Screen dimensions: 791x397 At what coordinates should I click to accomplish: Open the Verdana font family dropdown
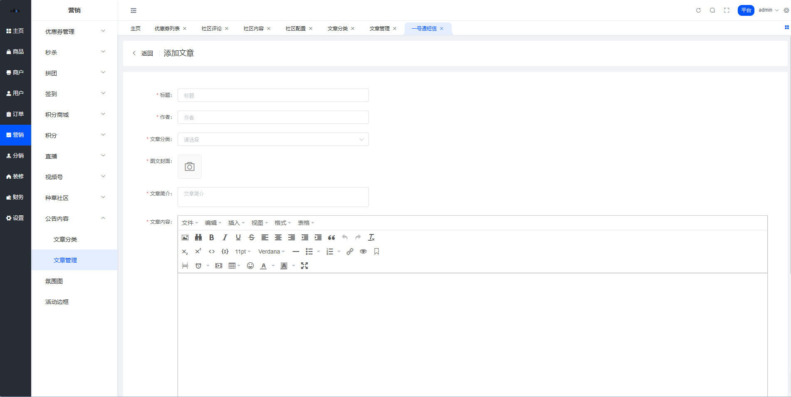[271, 252]
